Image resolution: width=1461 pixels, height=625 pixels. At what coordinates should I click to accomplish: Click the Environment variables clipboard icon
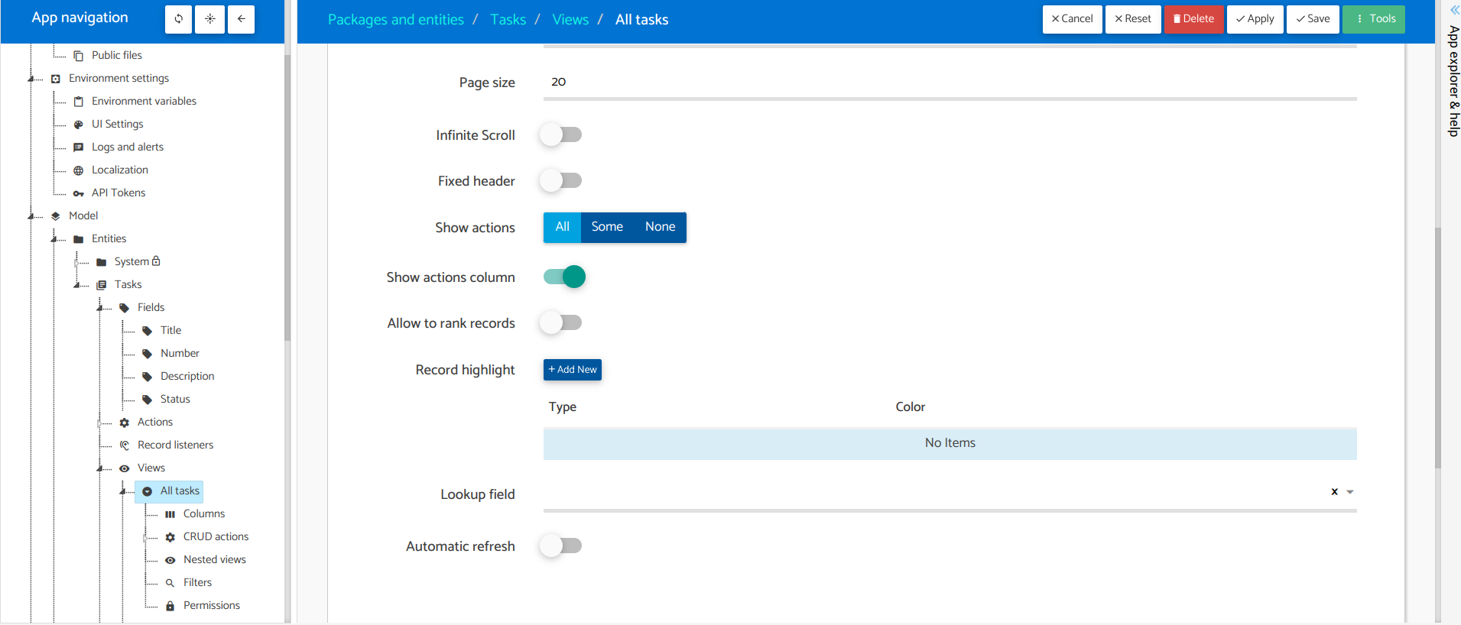pos(78,102)
